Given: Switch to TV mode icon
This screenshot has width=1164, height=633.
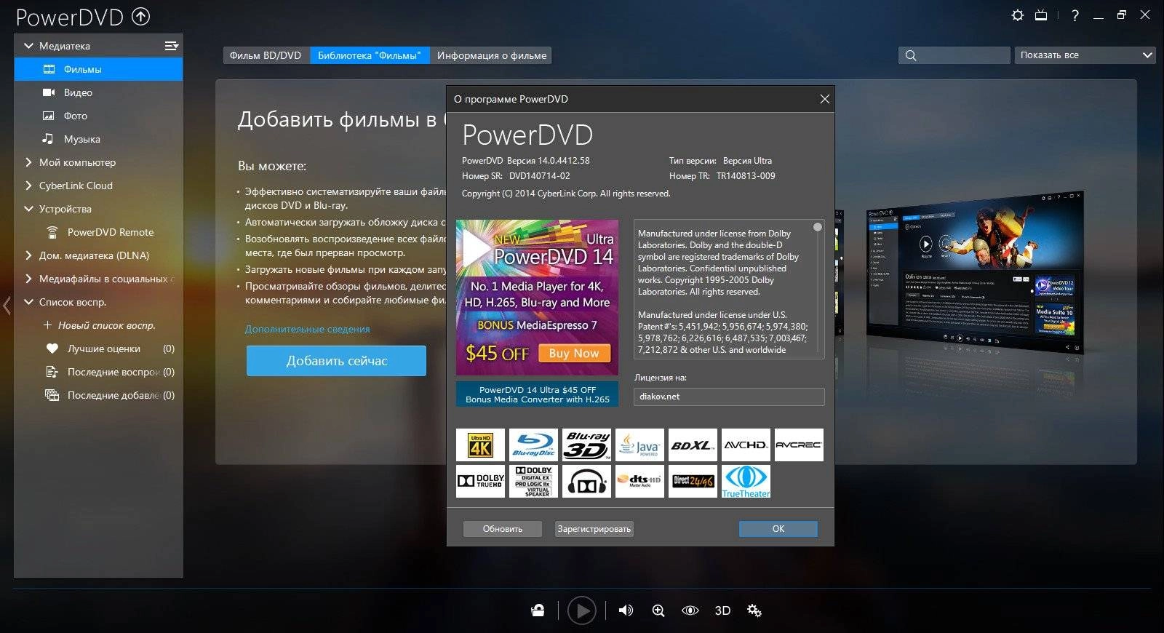Looking at the screenshot, I should point(1041,15).
